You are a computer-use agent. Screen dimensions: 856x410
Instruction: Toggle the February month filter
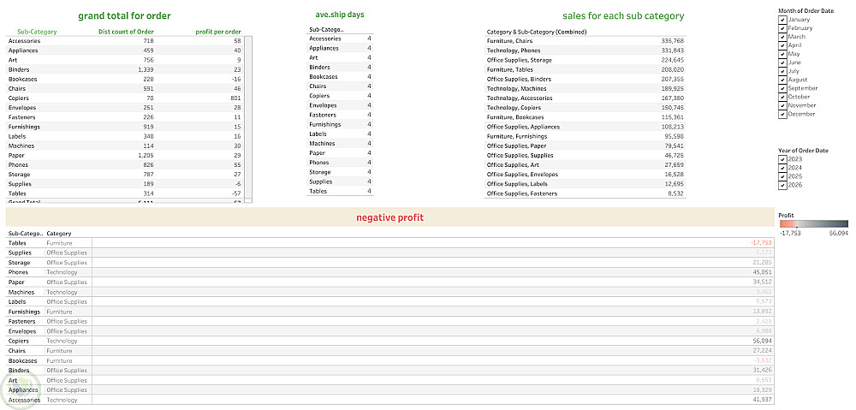pos(782,28)
